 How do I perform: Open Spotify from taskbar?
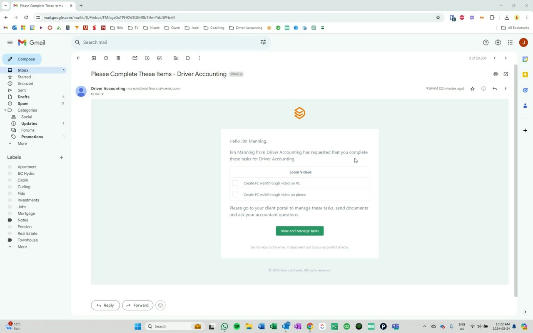tap(237, 326)
